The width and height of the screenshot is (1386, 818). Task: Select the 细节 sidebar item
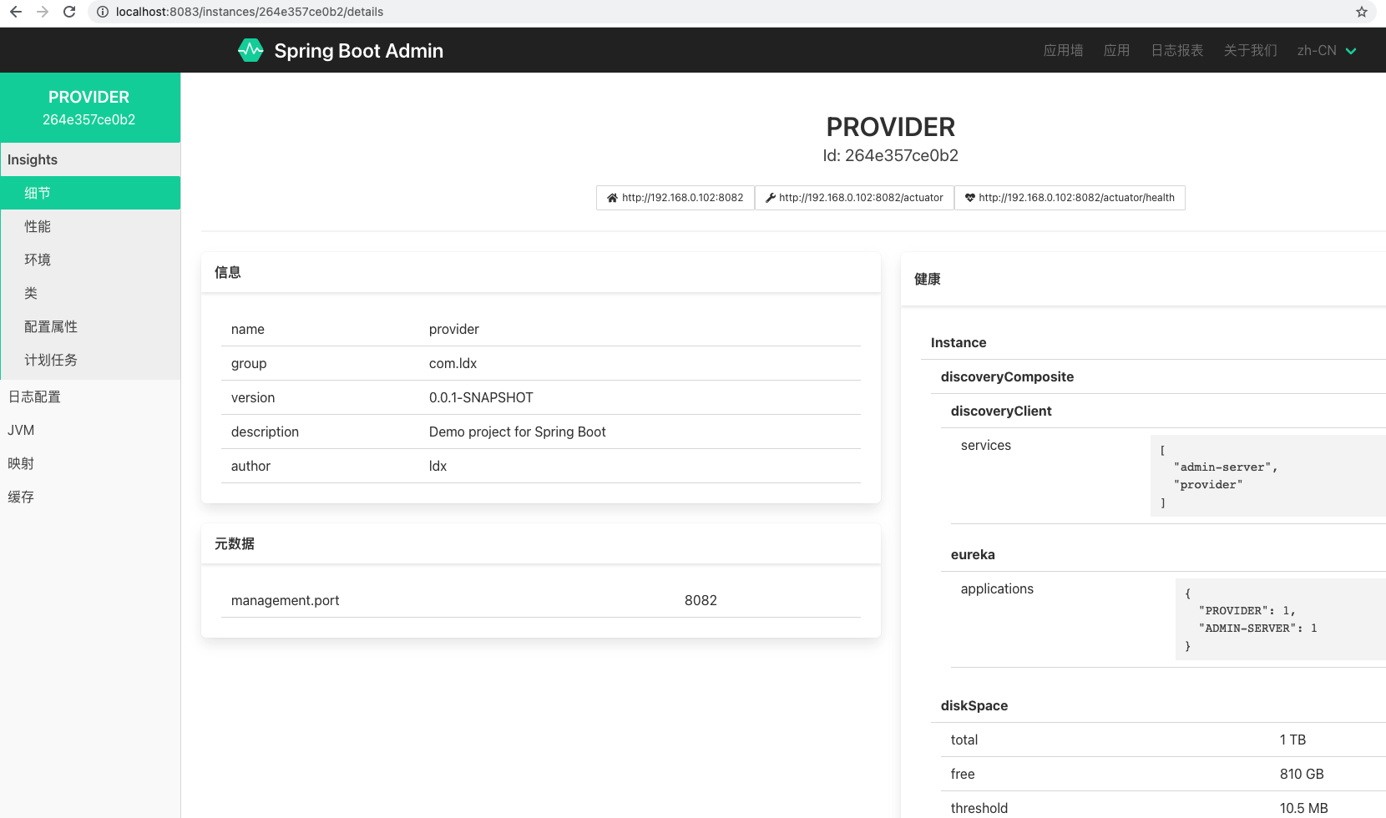tap(90, 193)
